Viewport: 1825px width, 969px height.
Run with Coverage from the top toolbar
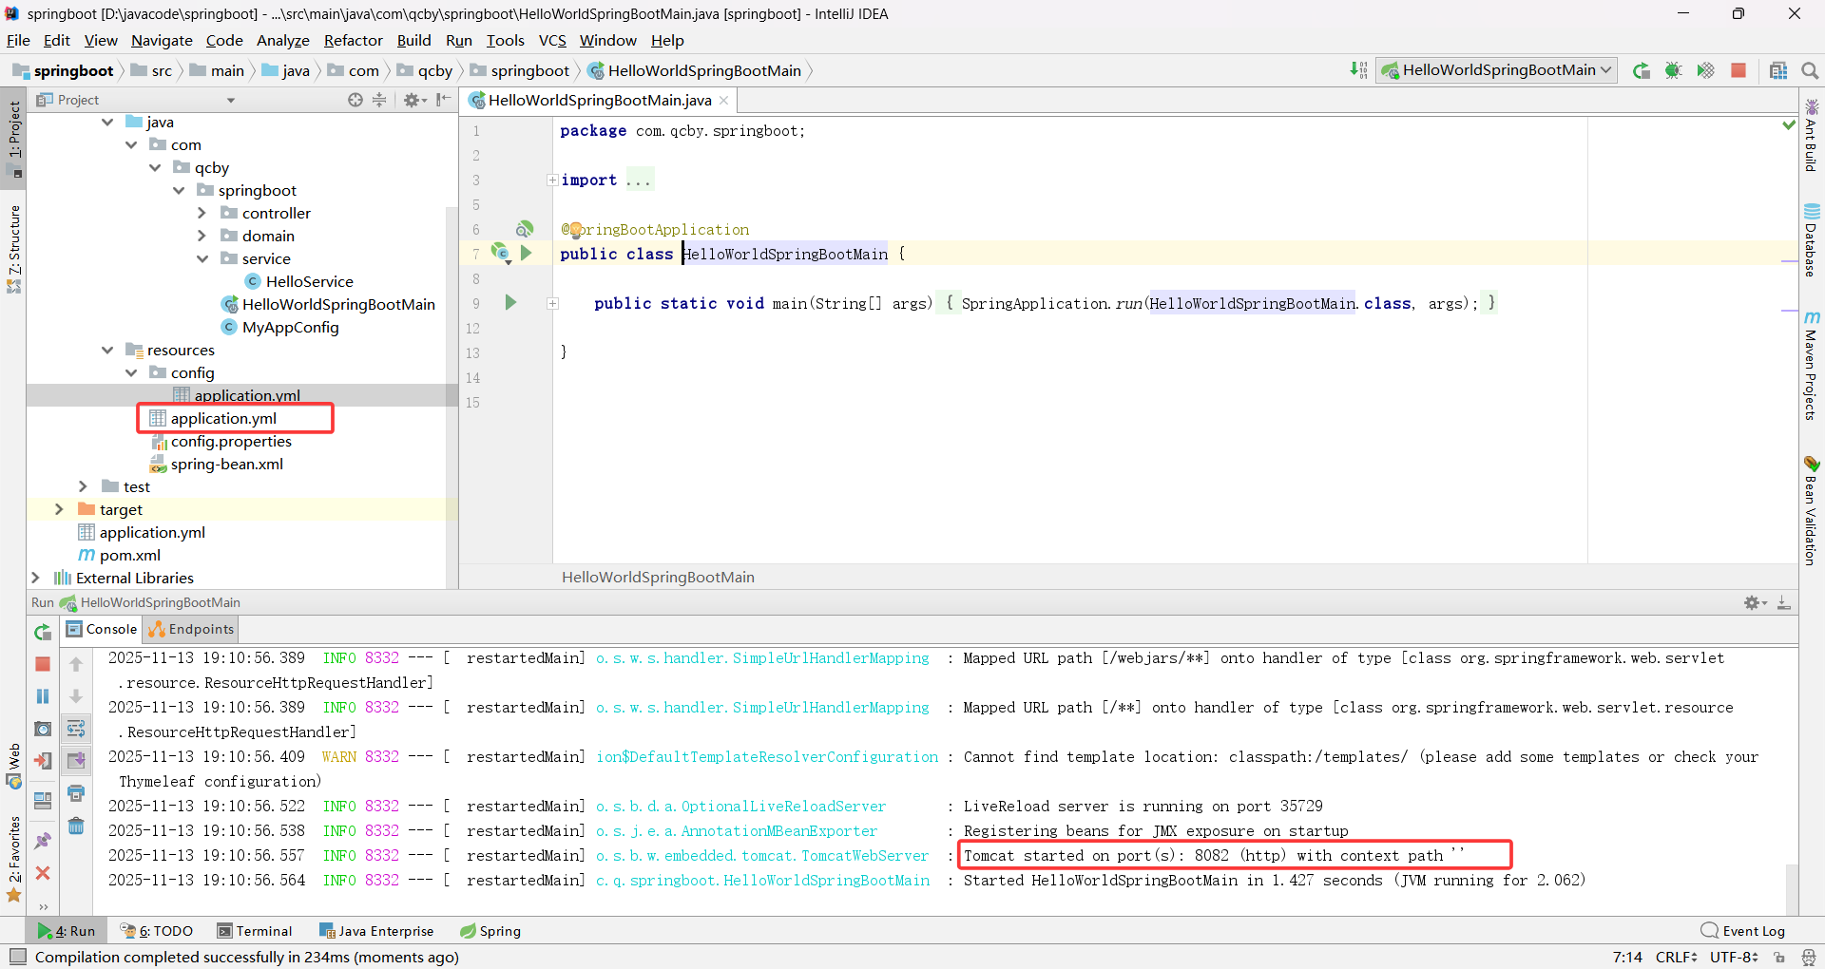[1706, 70]
